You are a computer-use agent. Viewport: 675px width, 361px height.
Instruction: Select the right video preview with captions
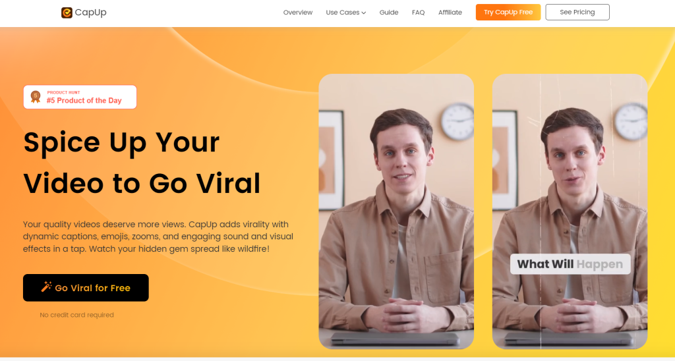pyautogui.click(x=570, y=211)
